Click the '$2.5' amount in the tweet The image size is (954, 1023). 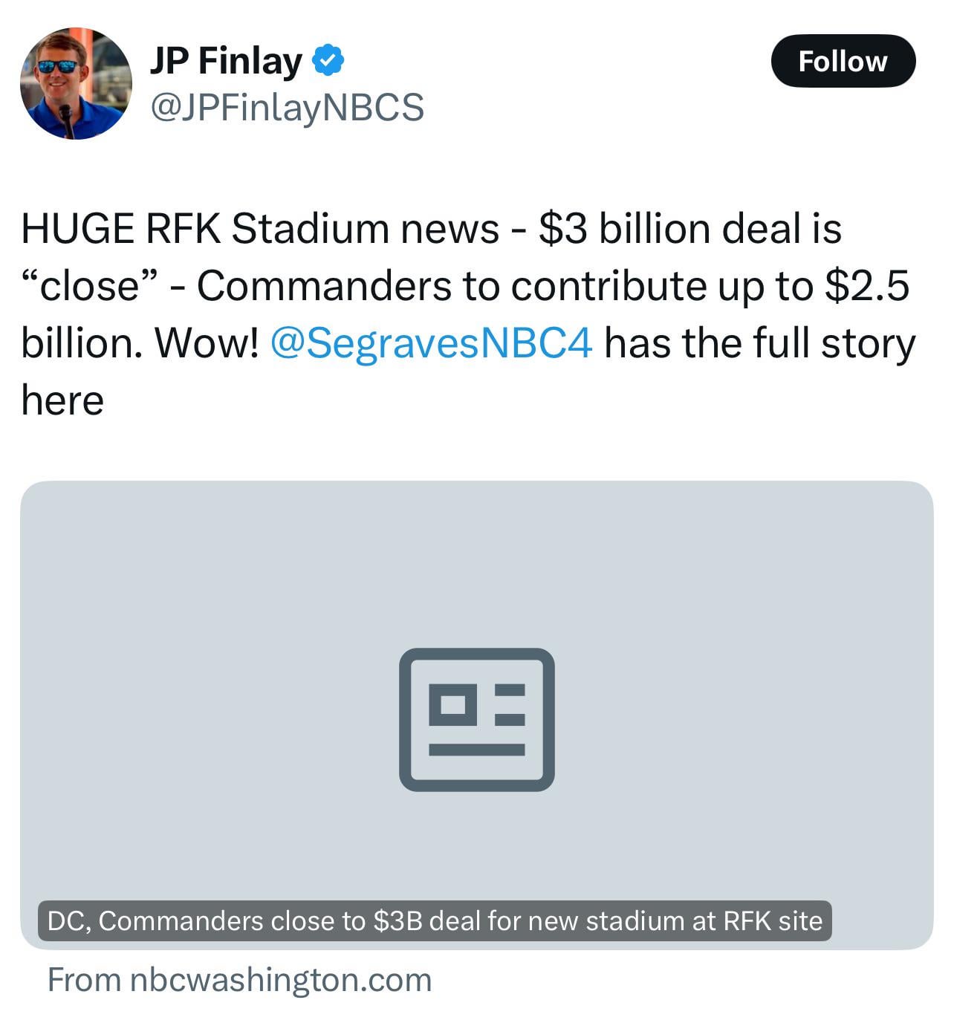pyautogui.click(x=866, y=286)
